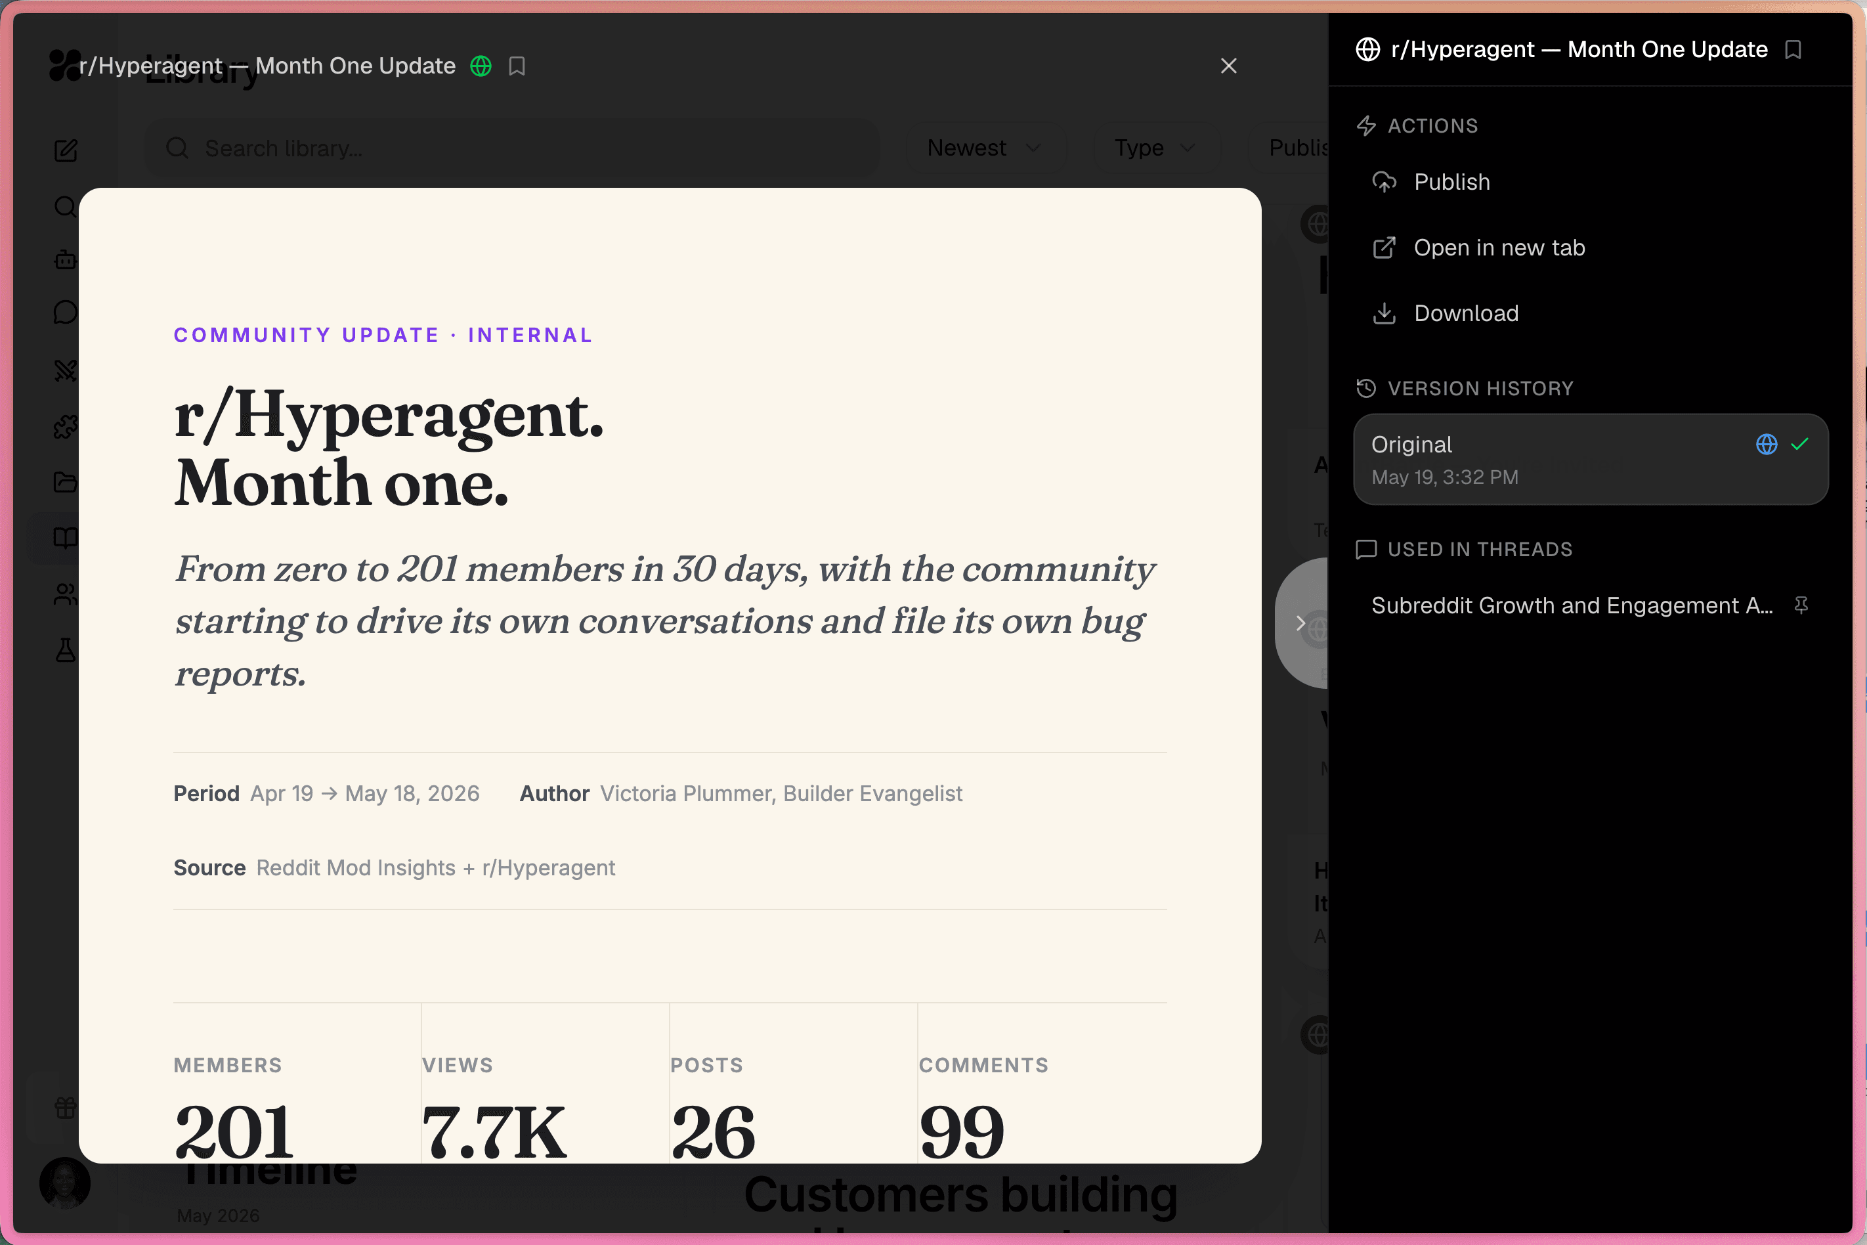Click the ACTIONS section heading

click(x=1433, y=125)
